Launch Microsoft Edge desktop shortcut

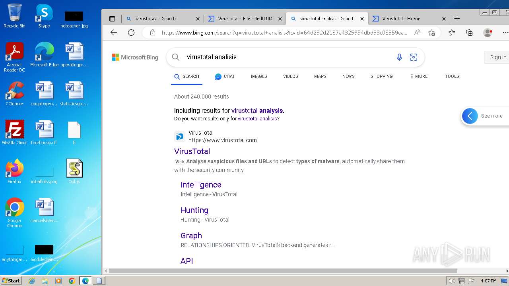(x=44, y=55)
